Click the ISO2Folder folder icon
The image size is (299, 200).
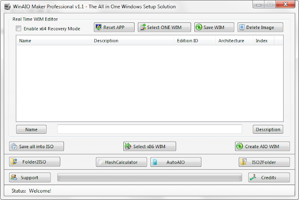click(243, 162)
